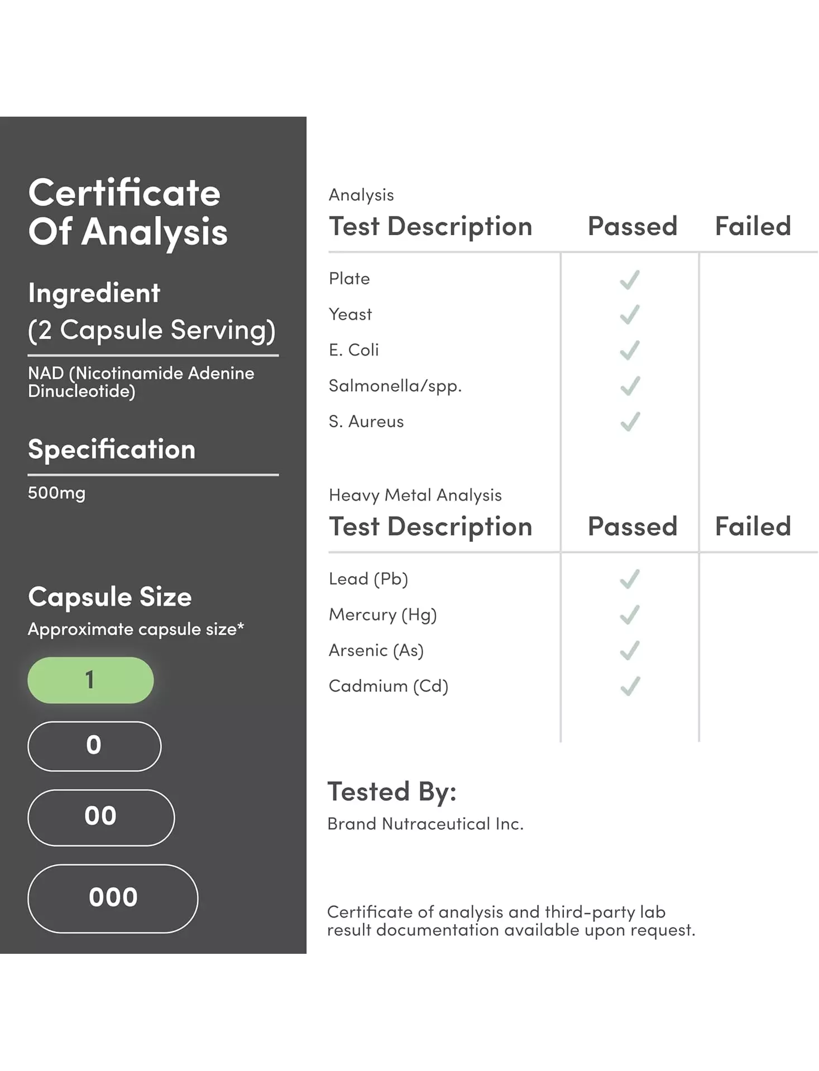Click the Failed header under Heavy Metal Analysis
Viewport: 819px width, 1071px height.
tap(753, 526)
